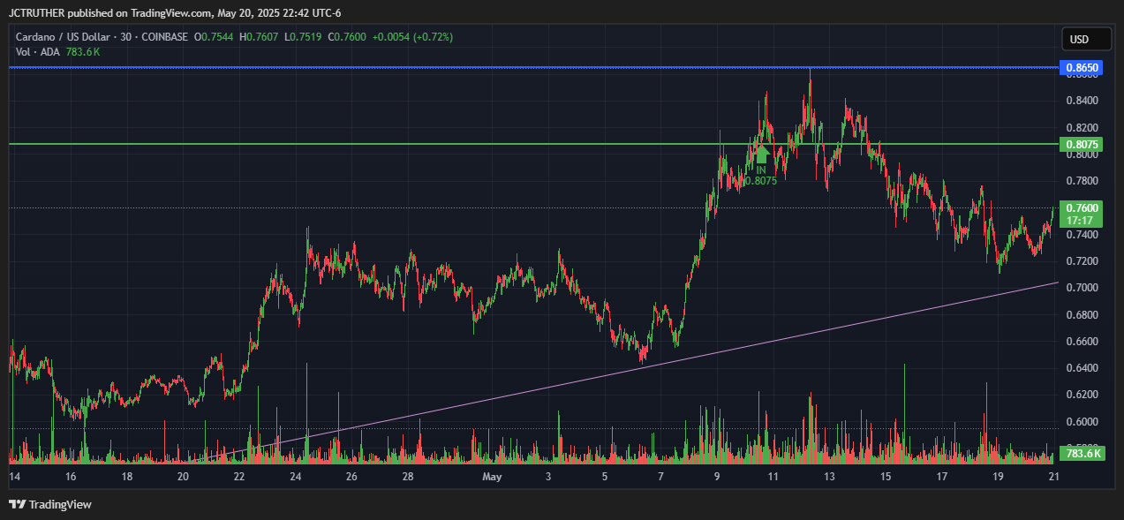The image size is (1124, 520).
Task: Click date label 21 on time axis
Action: [1053, 477]
